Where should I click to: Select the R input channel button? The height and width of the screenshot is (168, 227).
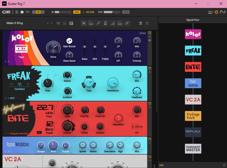43,12
